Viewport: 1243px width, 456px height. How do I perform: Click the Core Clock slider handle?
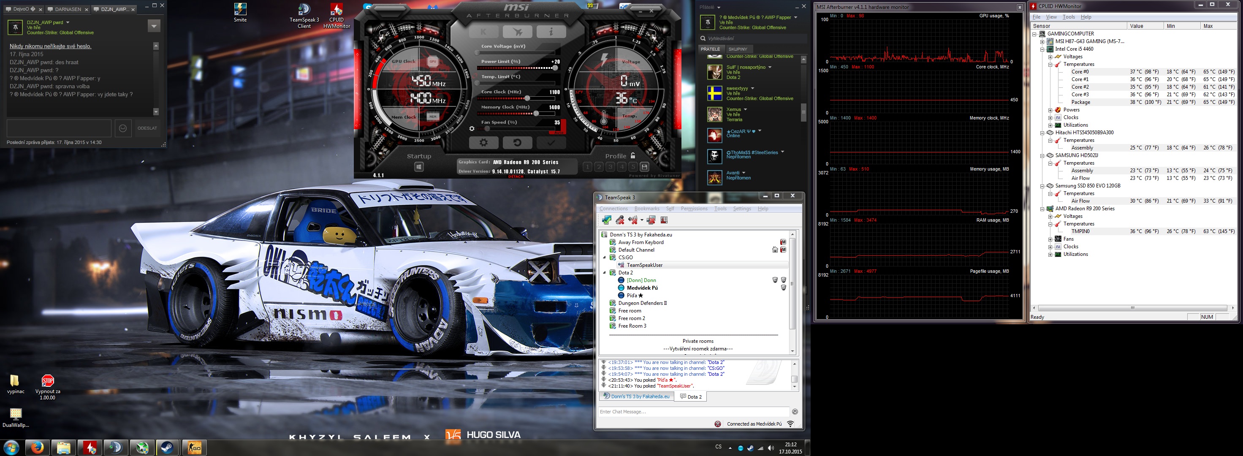(x=527, y=98)
